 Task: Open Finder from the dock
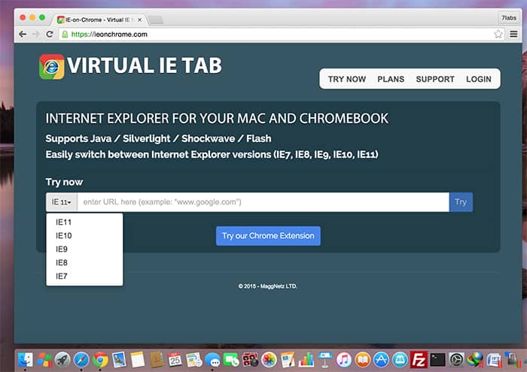click(x=25, y=360)
